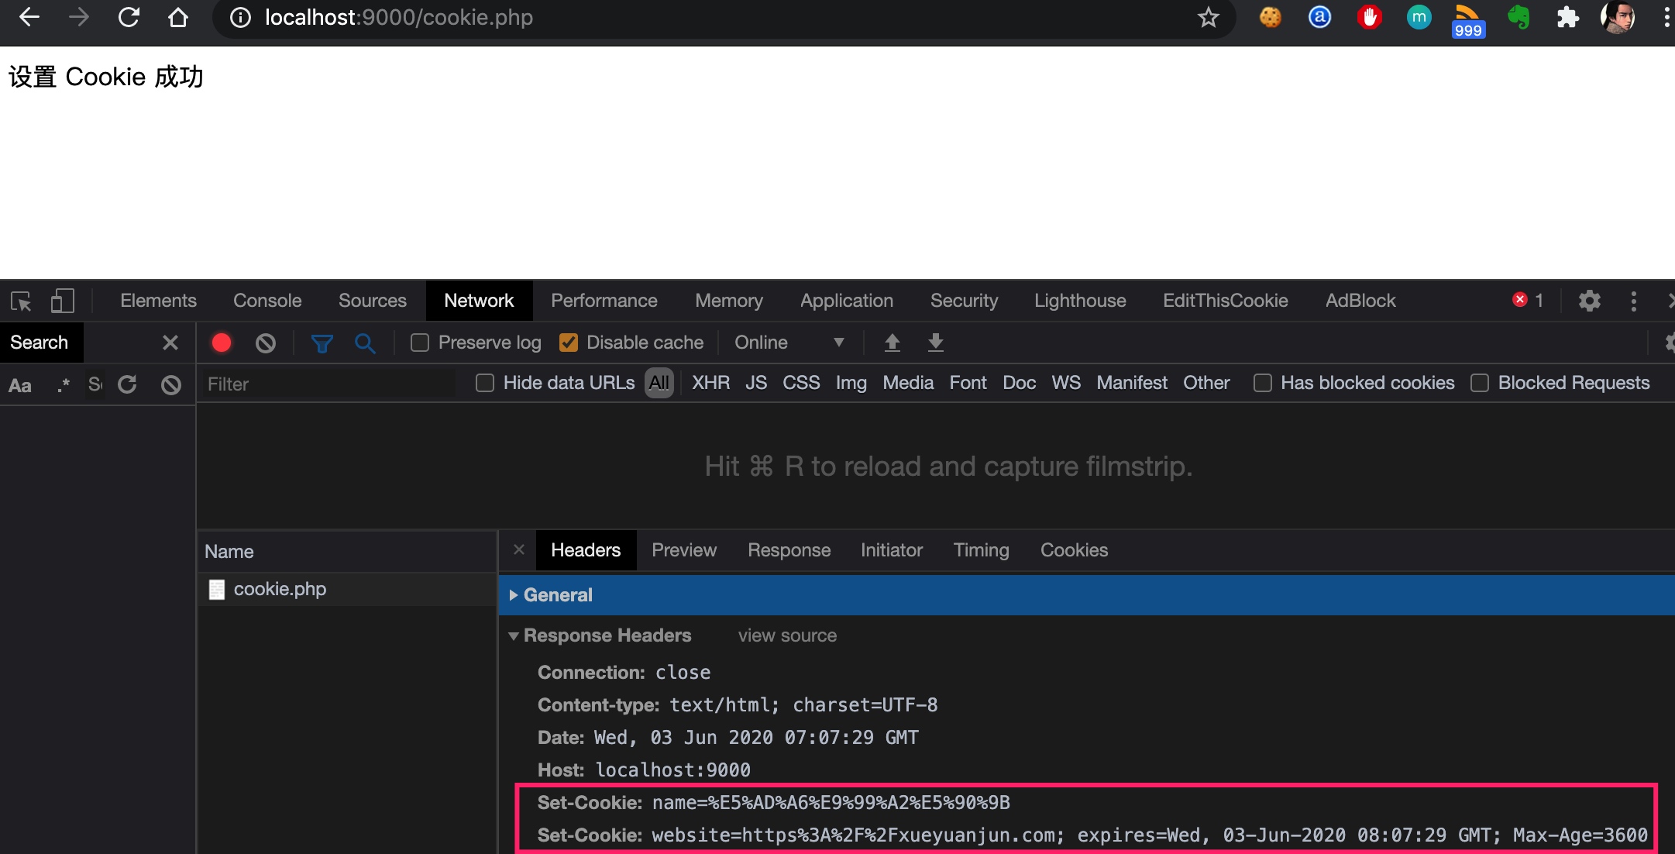Check Has blocked cookies filter
This screenshot has height=854, width=1675.
pyautogui.click(x=1263, y=383)
